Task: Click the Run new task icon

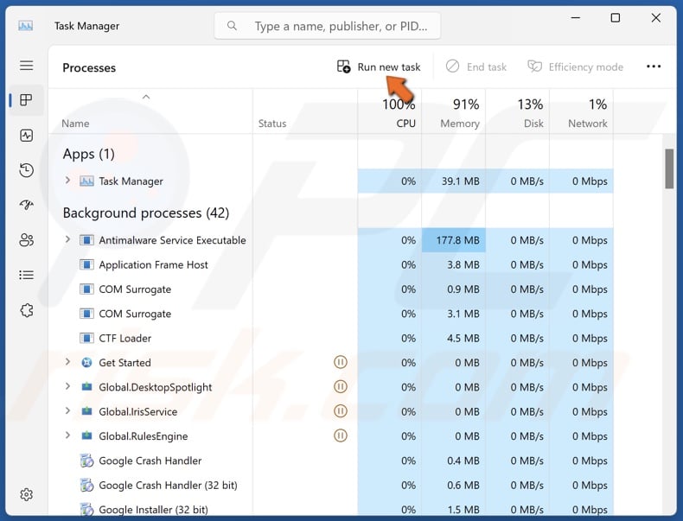Action: tap(344, 67)
